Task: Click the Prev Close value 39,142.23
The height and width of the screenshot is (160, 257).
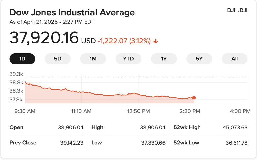Action: pos(71,143)
